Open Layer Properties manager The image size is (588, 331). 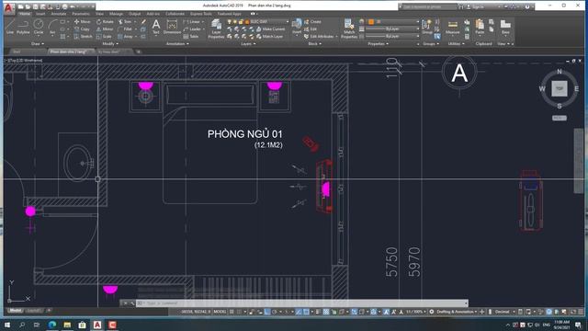coord(216,29)
